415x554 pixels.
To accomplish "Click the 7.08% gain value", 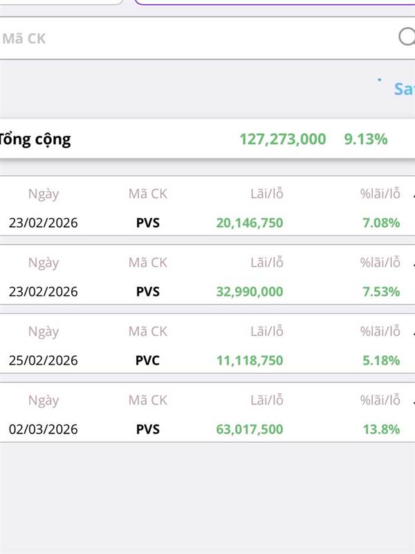I will 381,223.
